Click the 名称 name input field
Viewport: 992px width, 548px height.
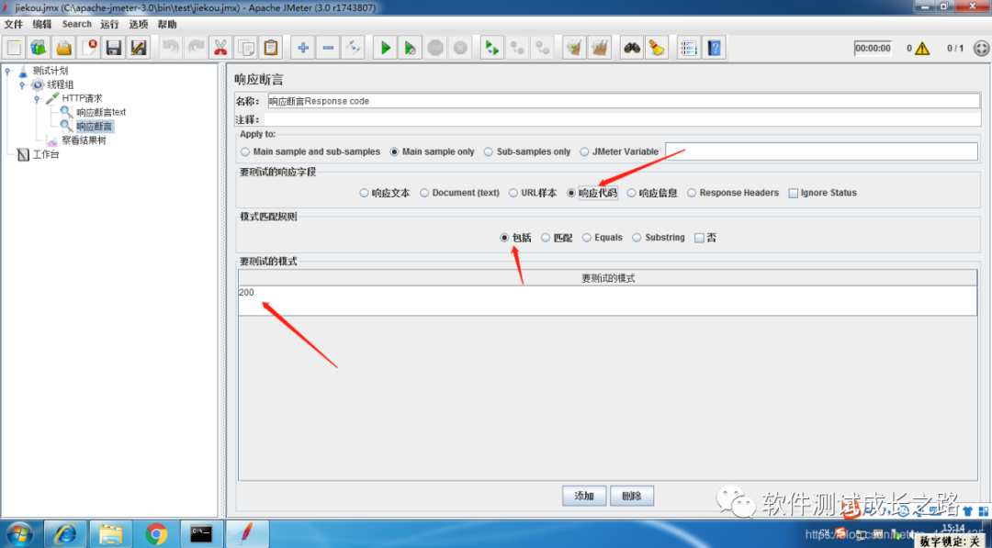[x=623, y=101]
